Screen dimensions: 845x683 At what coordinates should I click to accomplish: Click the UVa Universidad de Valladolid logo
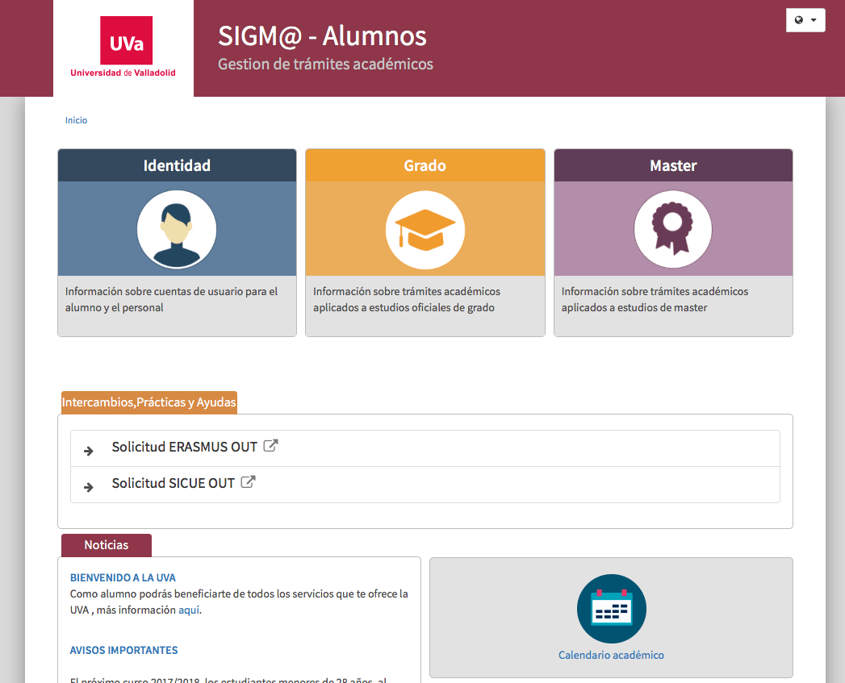click(x=123, y=48)
